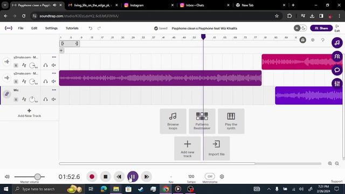Click volume knob of purple-clip y2mate track
The height and width of the screenshot is (194, 345).
click(32, 81)
